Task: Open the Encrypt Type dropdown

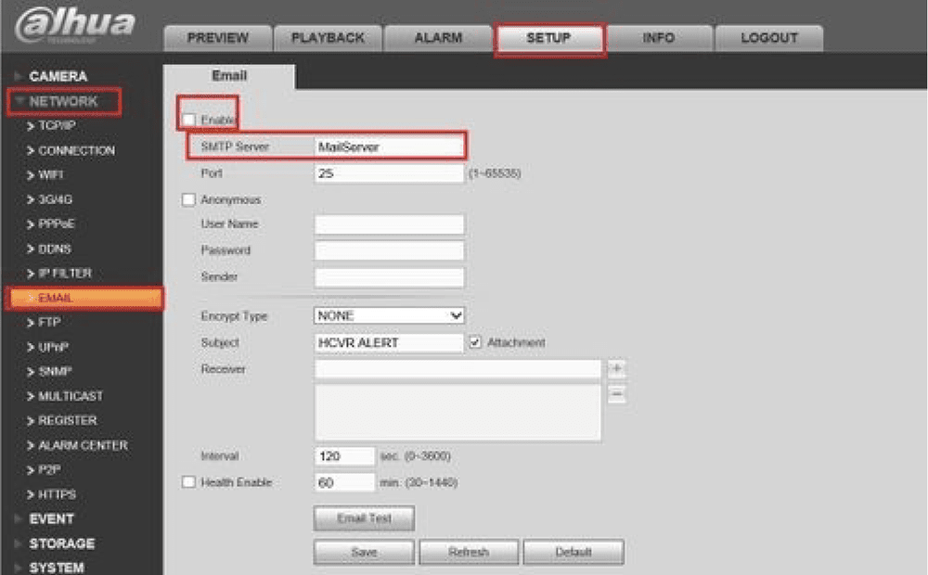Action: tap(388, 315)
